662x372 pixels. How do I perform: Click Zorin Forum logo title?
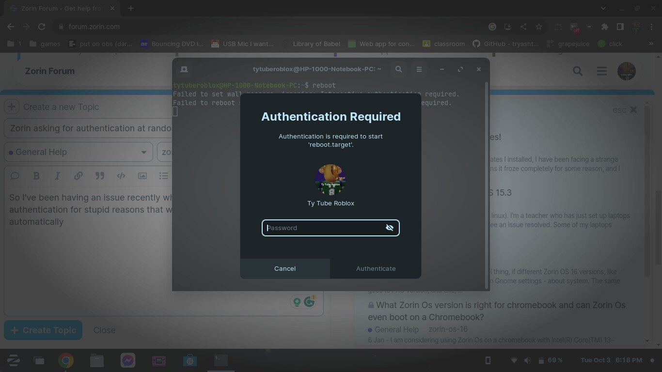coord(49,71)
